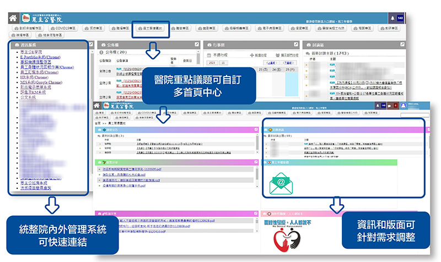Click the user avatar icon next to Welcome
Image resolution: width=441 pixels, height=262 pixels.
click(x=404, y=106)
